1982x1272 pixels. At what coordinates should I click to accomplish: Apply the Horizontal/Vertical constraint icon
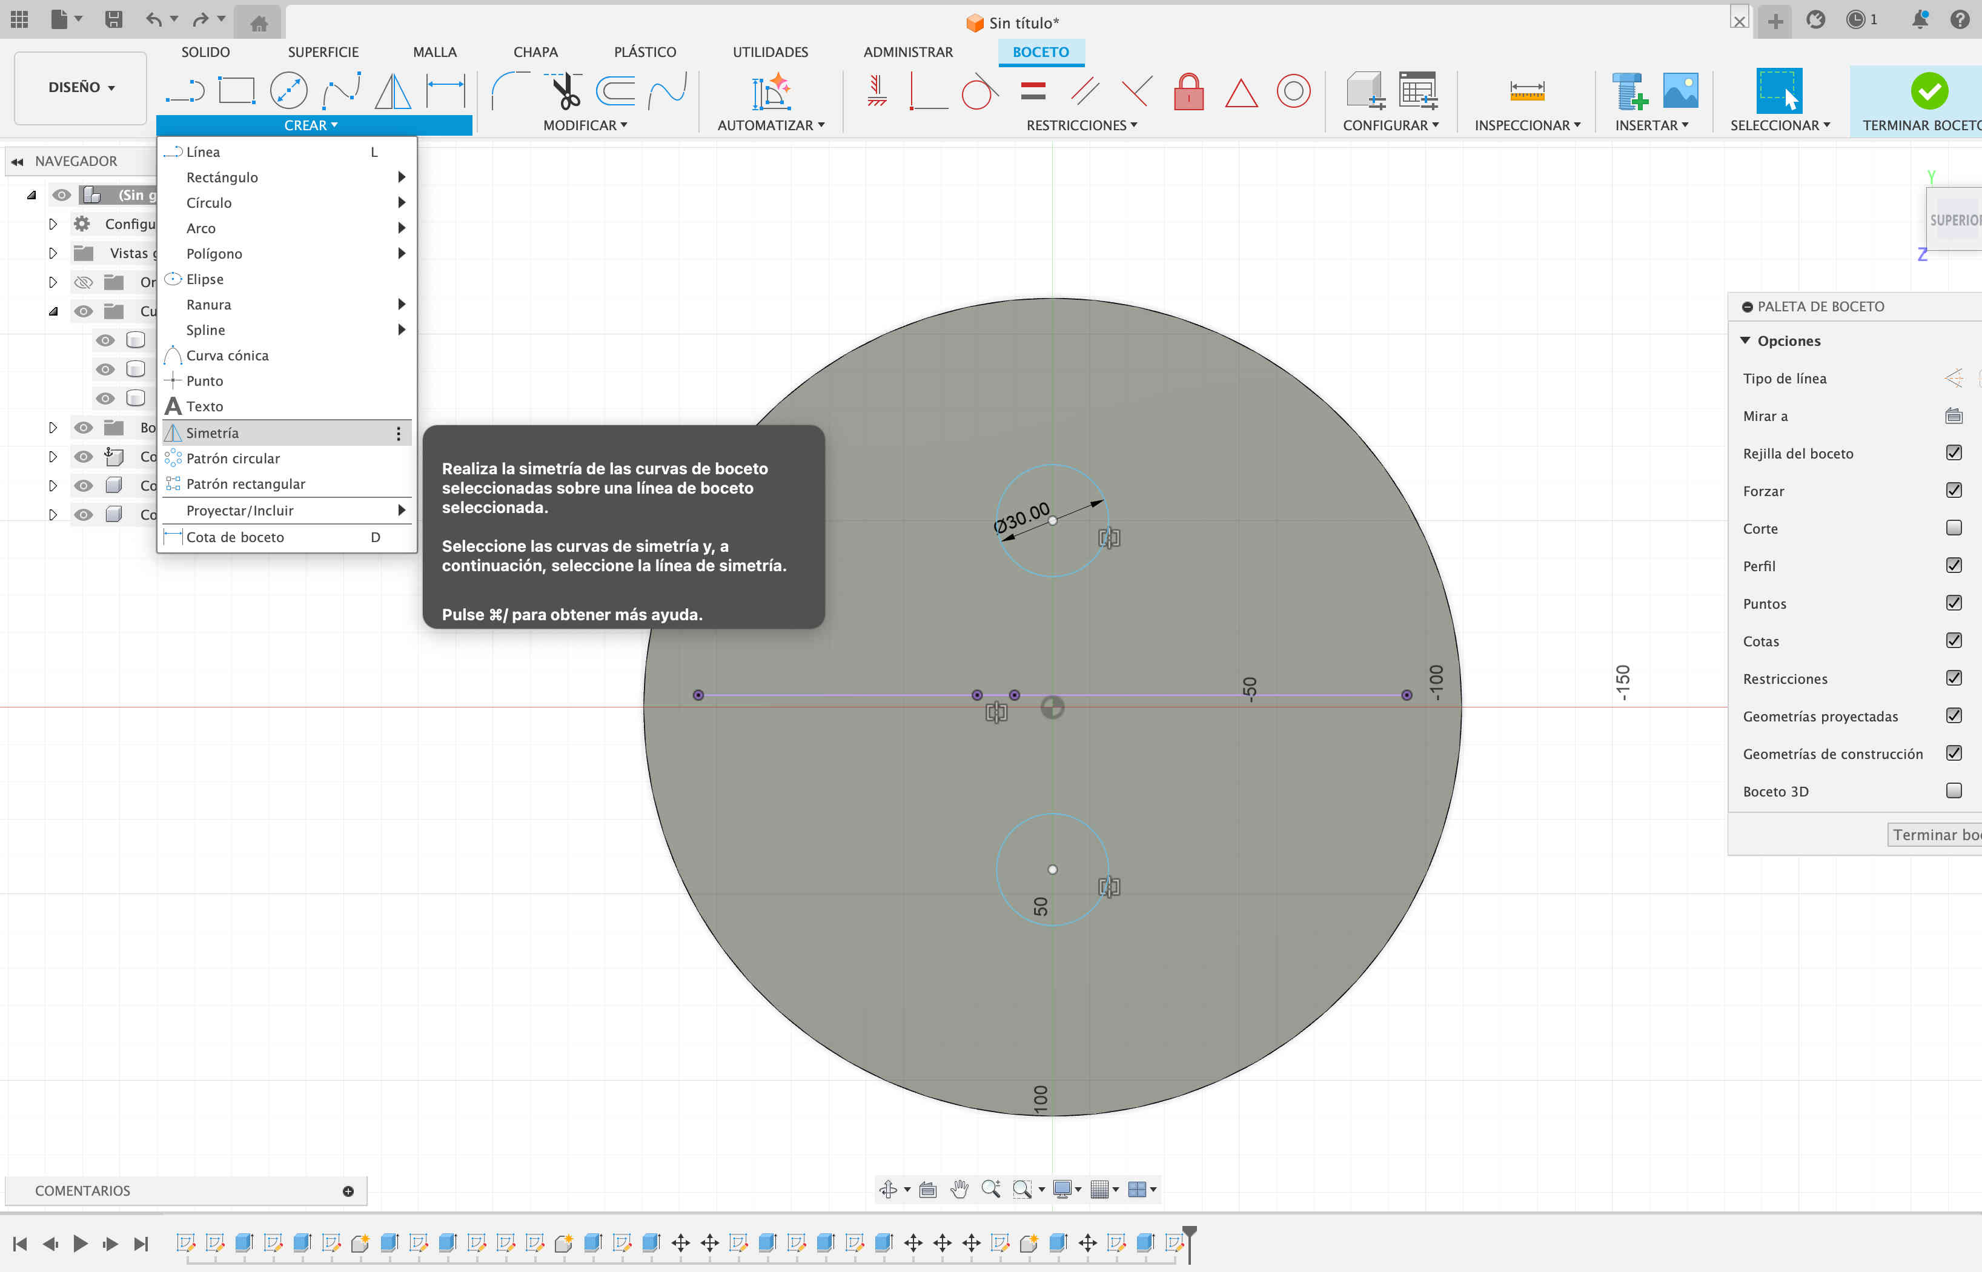[x=876, y=91]
